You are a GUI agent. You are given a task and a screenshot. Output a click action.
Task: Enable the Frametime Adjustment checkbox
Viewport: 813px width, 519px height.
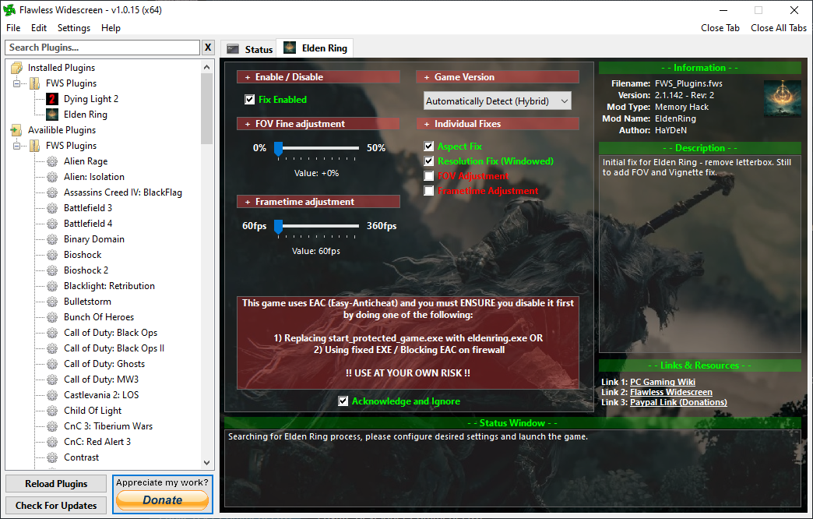pyautogui.click(x=429, y=191)
